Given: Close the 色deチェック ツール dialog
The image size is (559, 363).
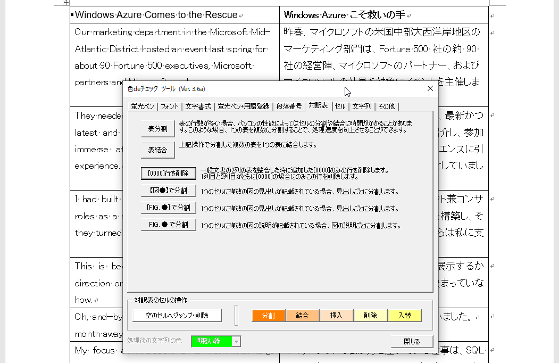Looking at the screenshot, I should point(430,88).
